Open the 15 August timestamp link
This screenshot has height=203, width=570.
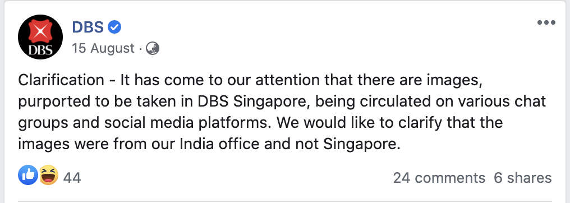pos(103,48)
